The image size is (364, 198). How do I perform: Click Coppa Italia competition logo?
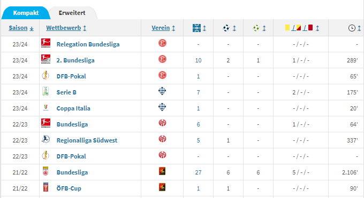tap(45, 107)
